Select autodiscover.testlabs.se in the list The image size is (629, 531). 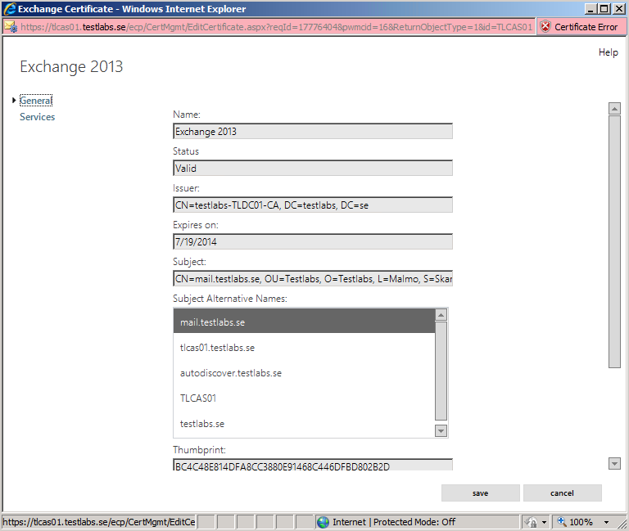pyautogui.click(x=304, y=373)
